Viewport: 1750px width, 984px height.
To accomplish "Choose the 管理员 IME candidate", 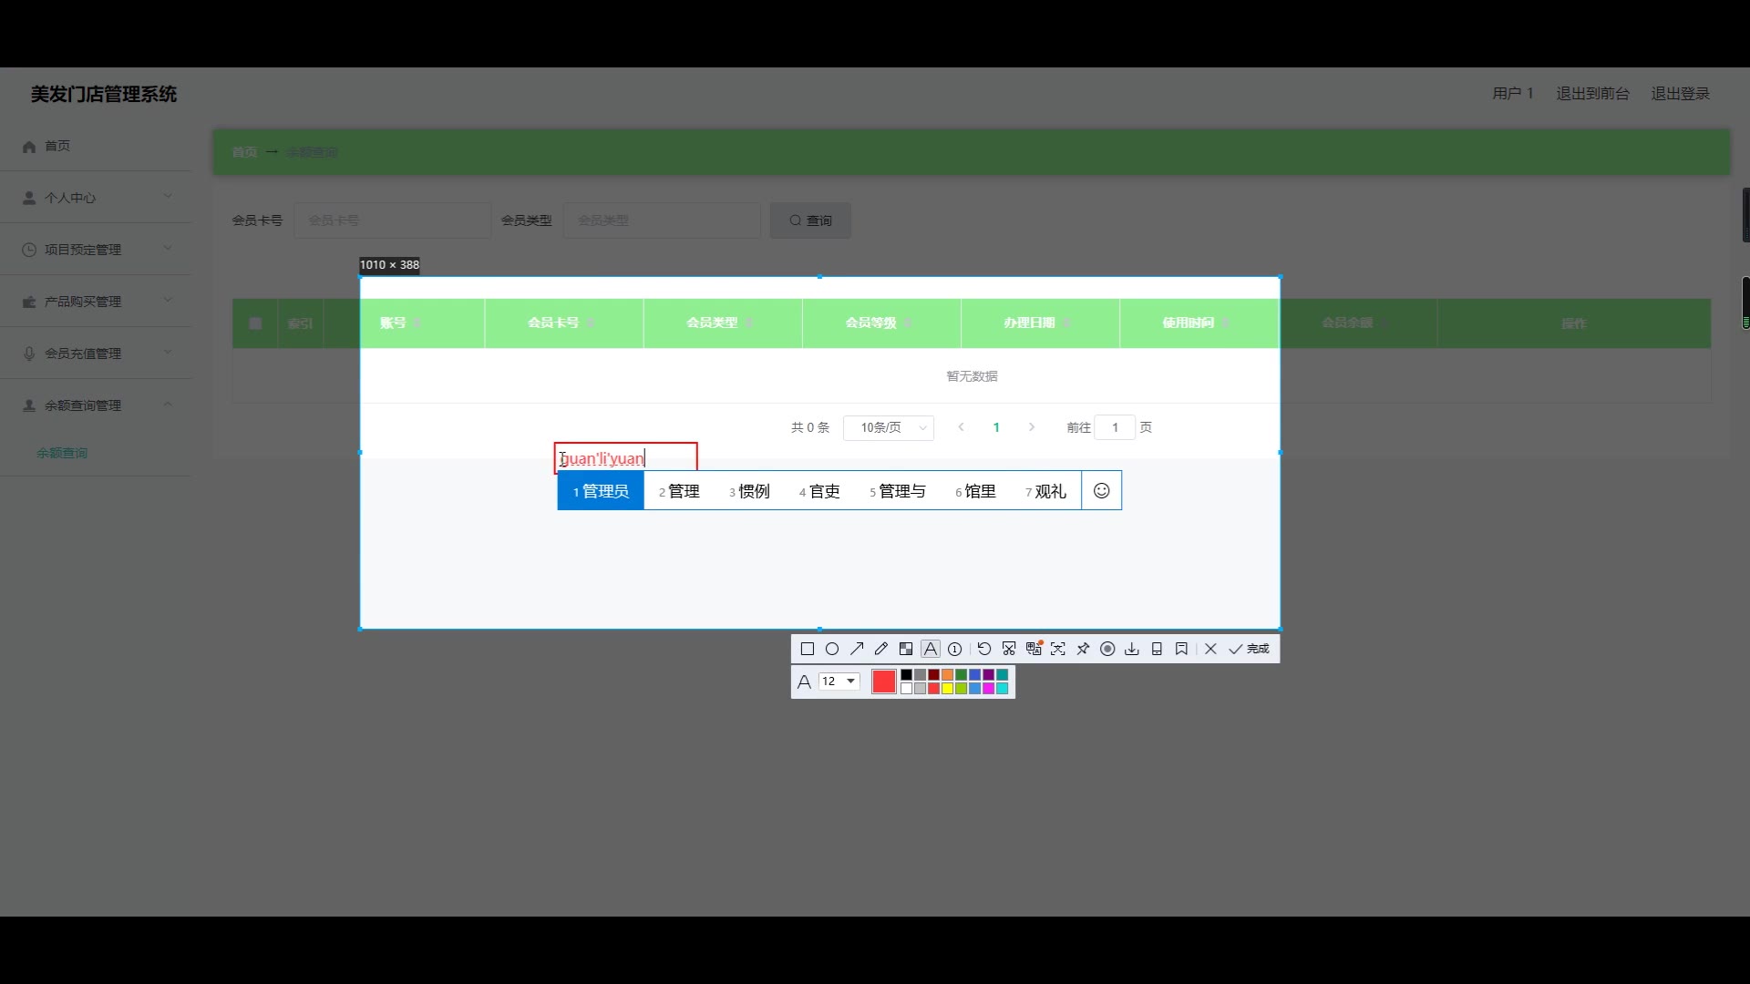I will [601, 491].
